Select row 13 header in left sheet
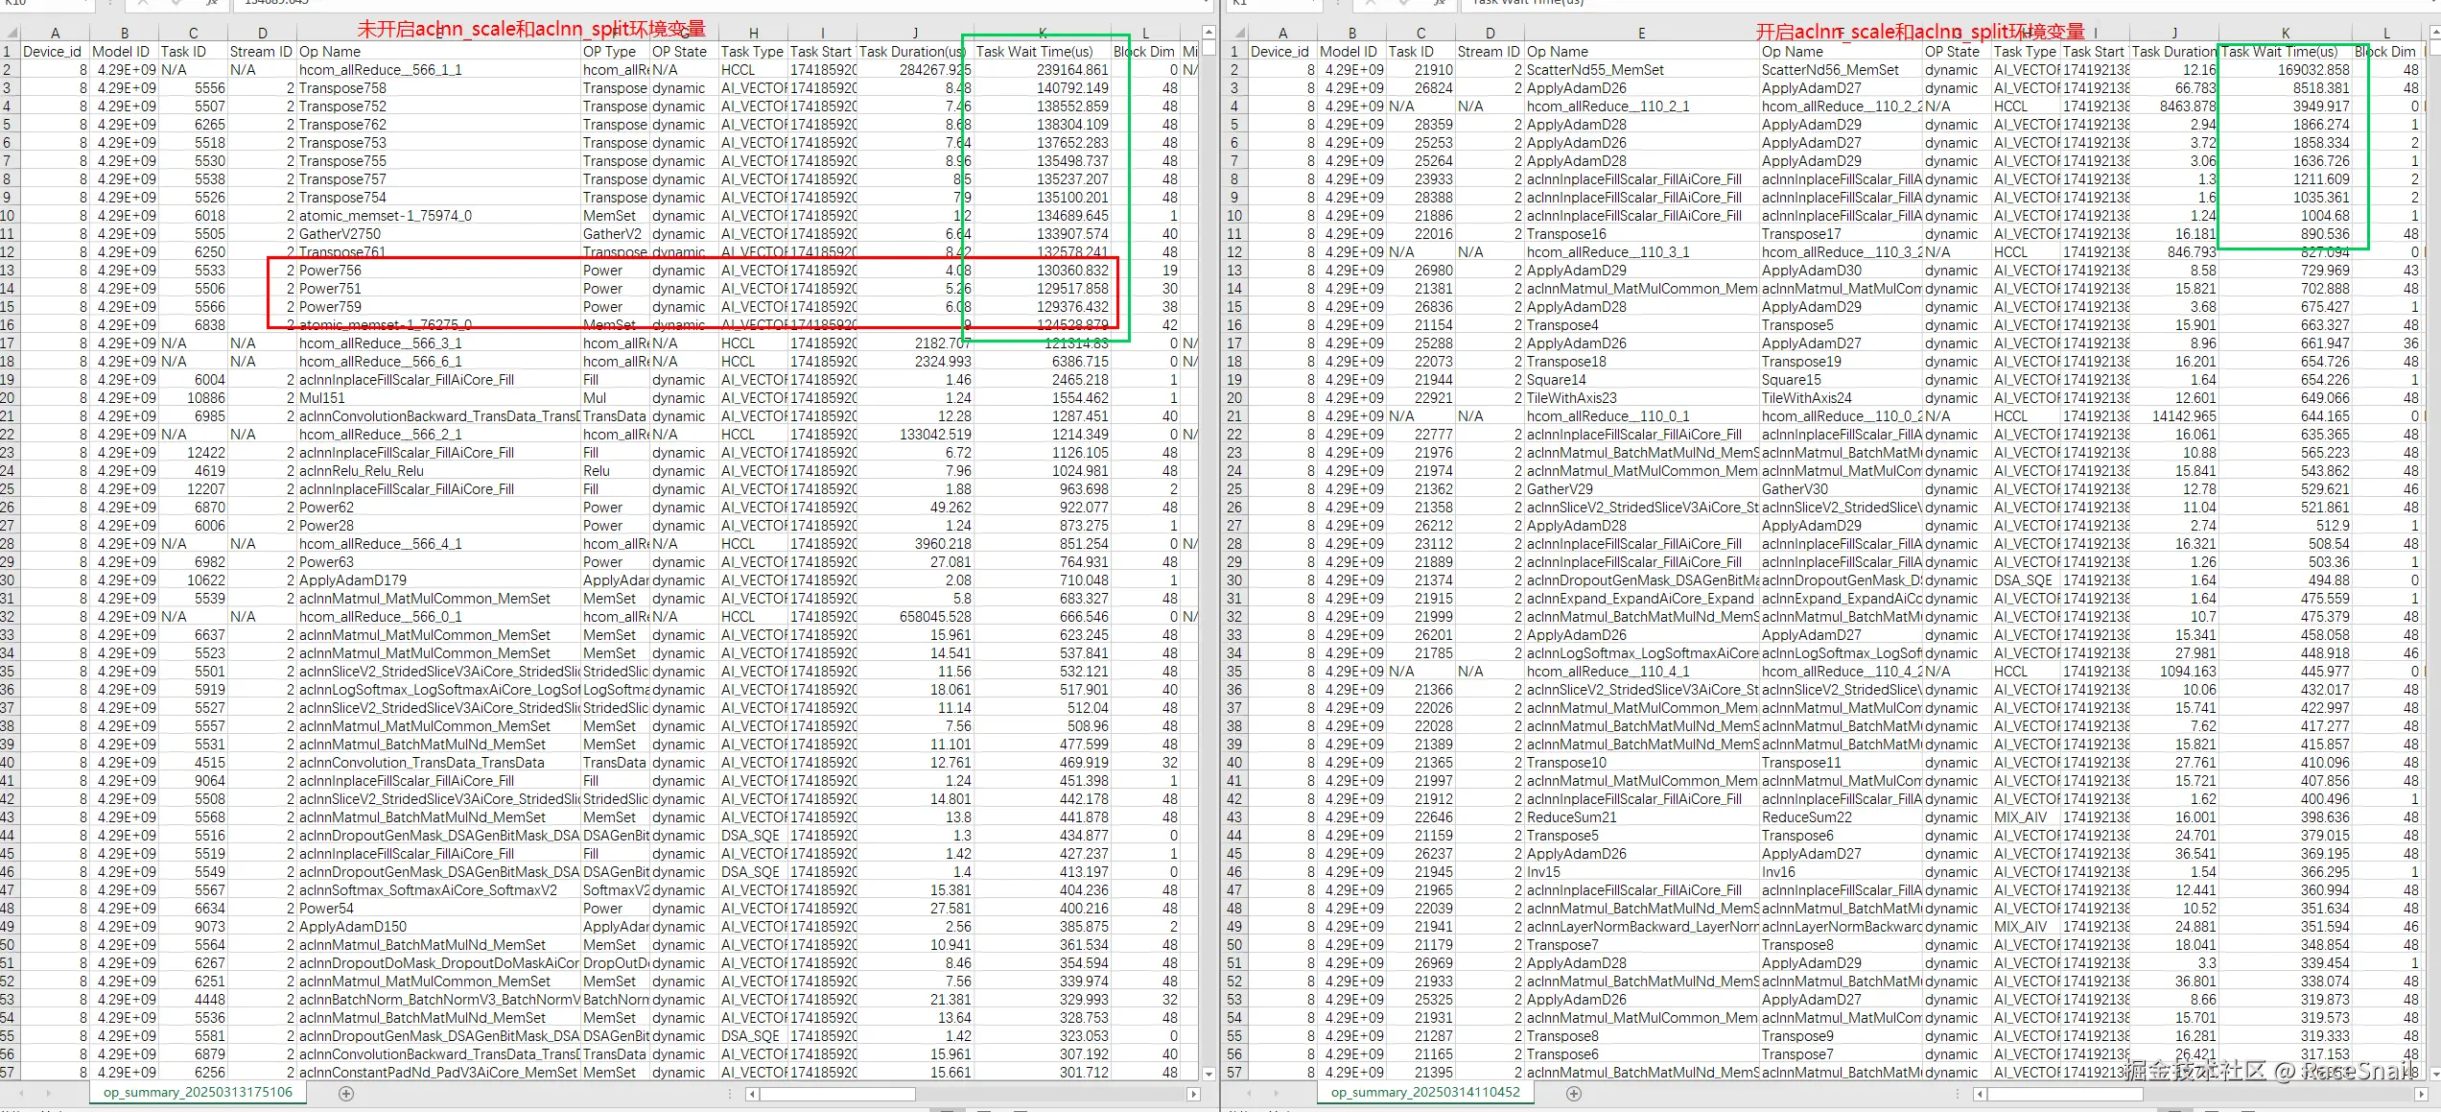The width and height of the screenshot is (2441, 1112). tap(8, 271)
